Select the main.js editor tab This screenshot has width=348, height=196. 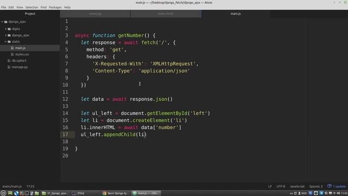tap(235, 14)
